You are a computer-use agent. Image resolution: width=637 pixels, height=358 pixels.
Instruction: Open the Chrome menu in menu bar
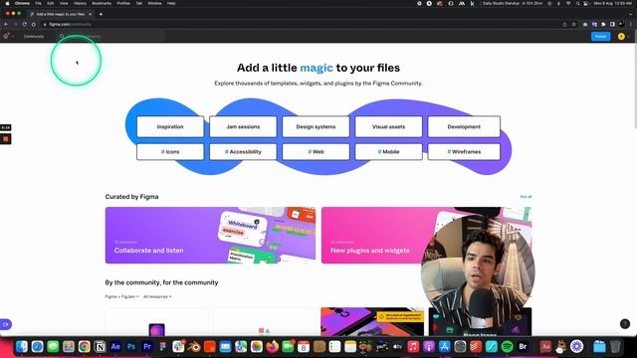pyautogui.click(x=22, y=3)
